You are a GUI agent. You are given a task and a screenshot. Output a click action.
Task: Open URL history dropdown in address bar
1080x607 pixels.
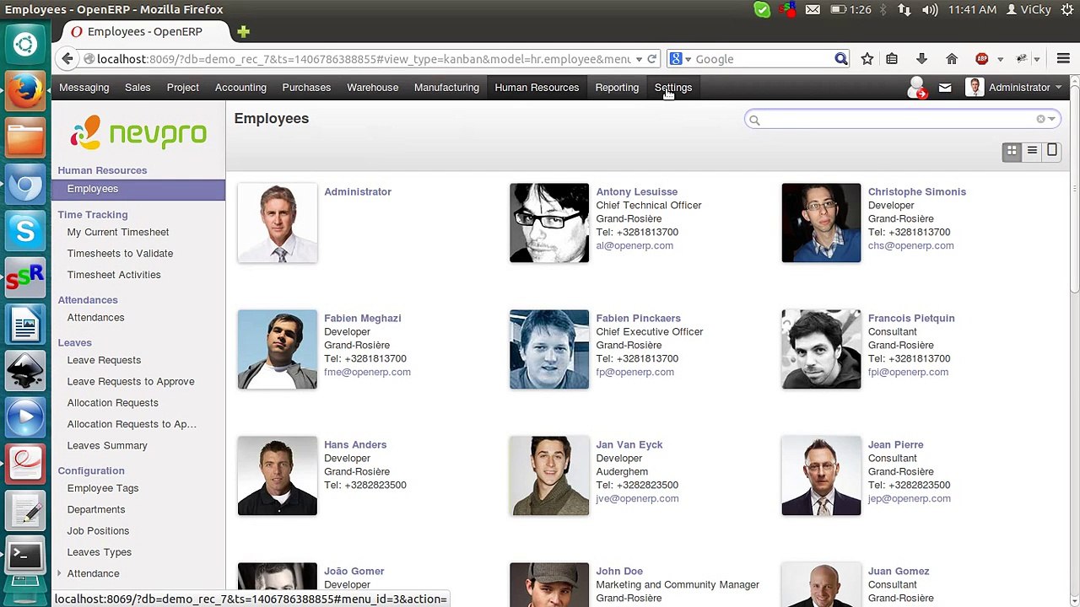(639, 59)
